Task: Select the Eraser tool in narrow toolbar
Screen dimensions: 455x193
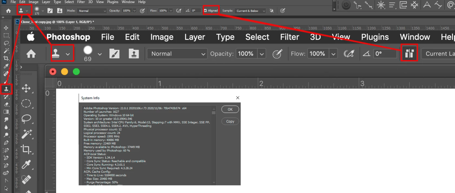Action: 6,104
